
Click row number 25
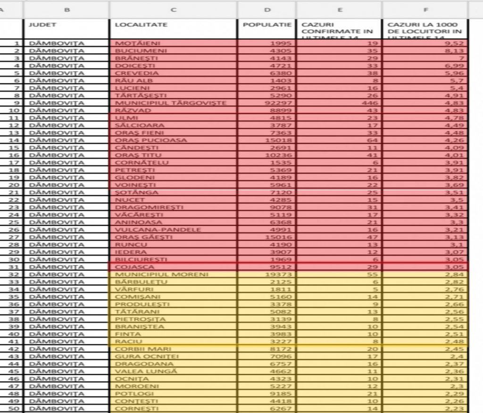[x=11, y=222]
